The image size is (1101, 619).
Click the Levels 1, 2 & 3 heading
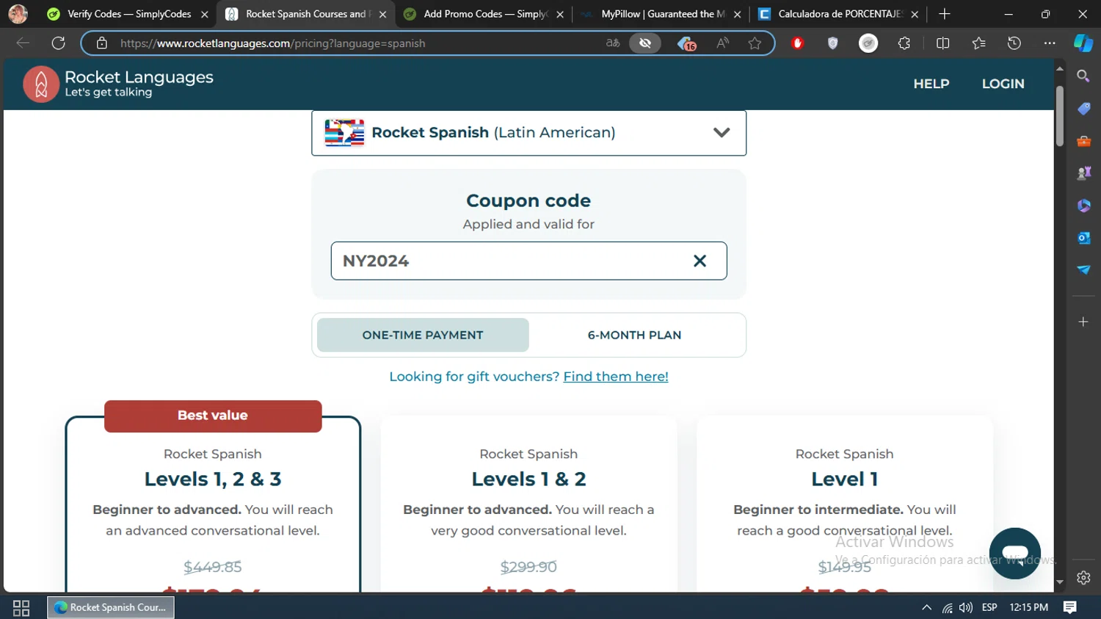[213, 479]
